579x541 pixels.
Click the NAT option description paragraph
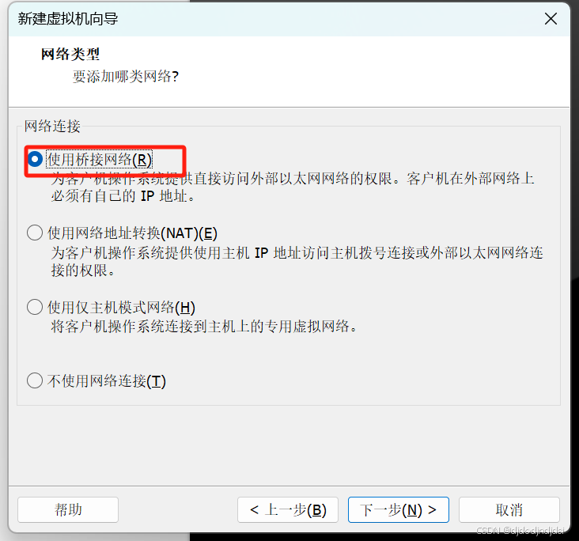[x=297, y=262]
